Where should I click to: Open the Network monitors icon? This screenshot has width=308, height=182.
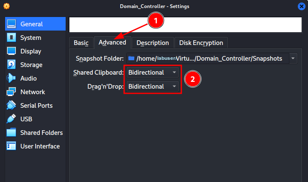tap(11, 92)
